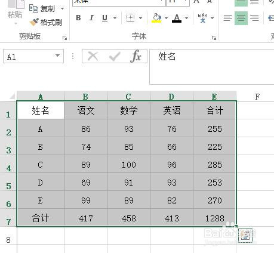Click cell with value 100
The image size is (274, 253).
[129, 164]
